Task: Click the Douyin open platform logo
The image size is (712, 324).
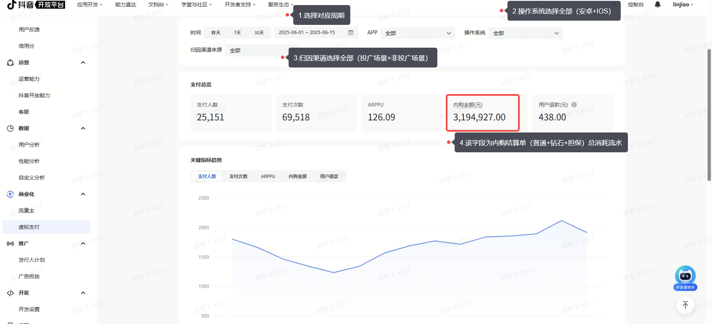Action: 36,5
